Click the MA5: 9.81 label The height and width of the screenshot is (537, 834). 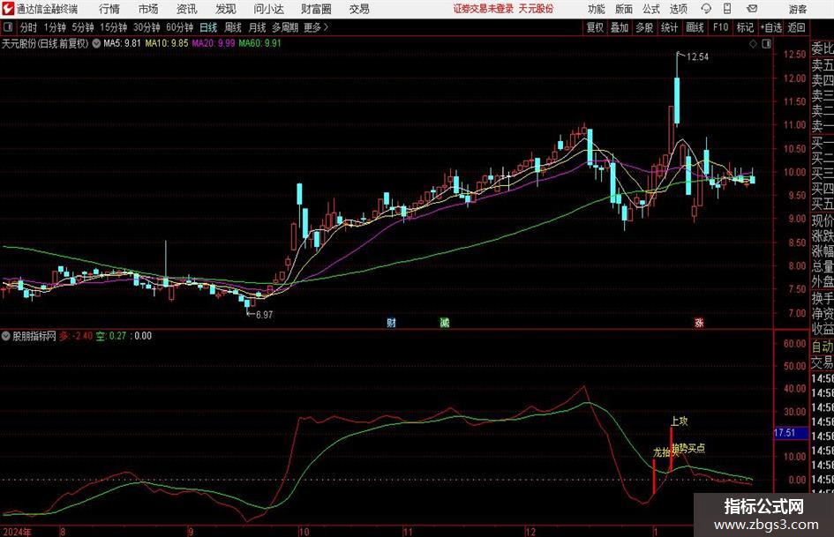123,43
